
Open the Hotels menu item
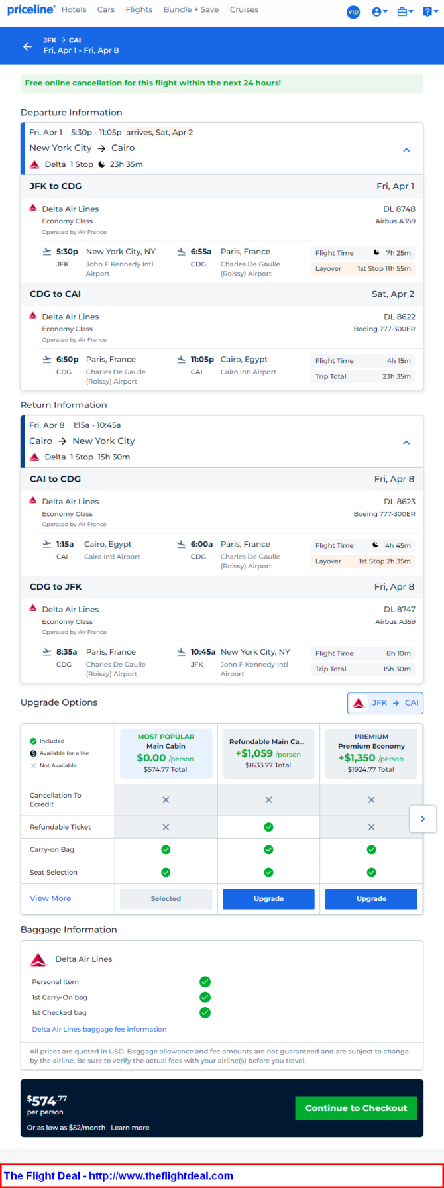tap(74, 9)
